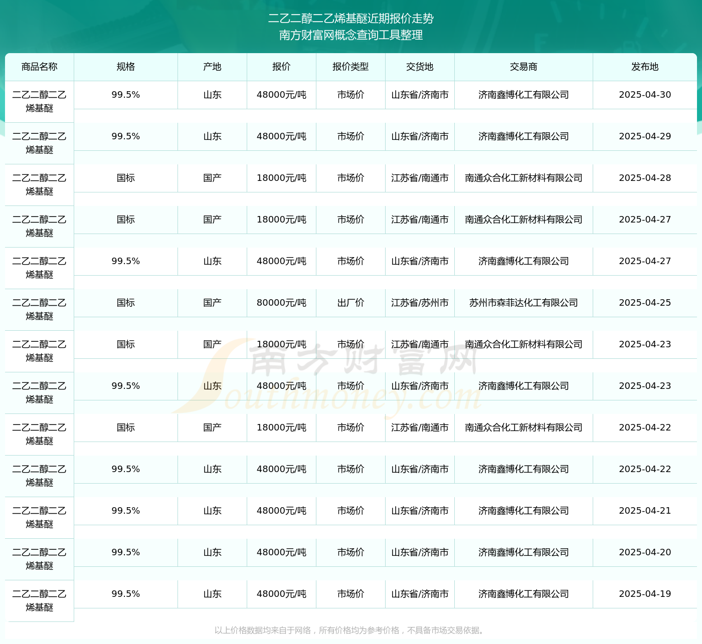Click the 2025-04-27 date in the 南通众合 row
The width and height of the screenshot is (702, 644).
pos(645,220)
